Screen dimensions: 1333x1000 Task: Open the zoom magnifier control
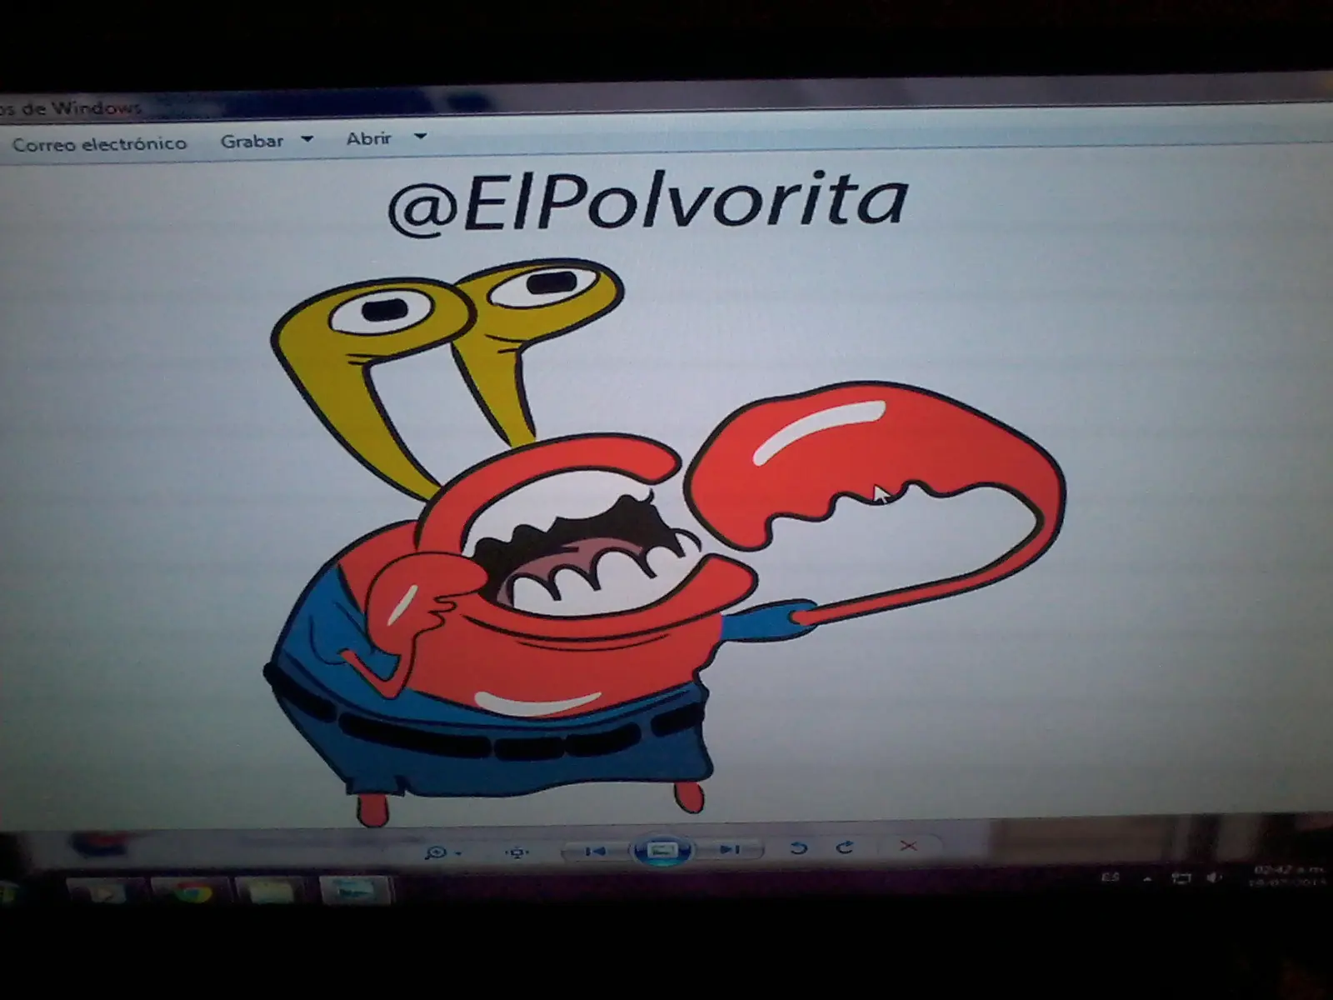tap(436, 852)
